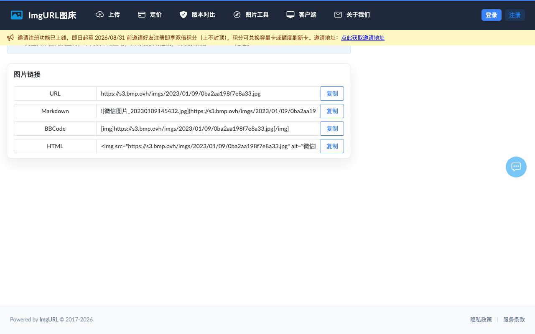Select the BBCode text field

pyautogui.click(x=209, y=129)
